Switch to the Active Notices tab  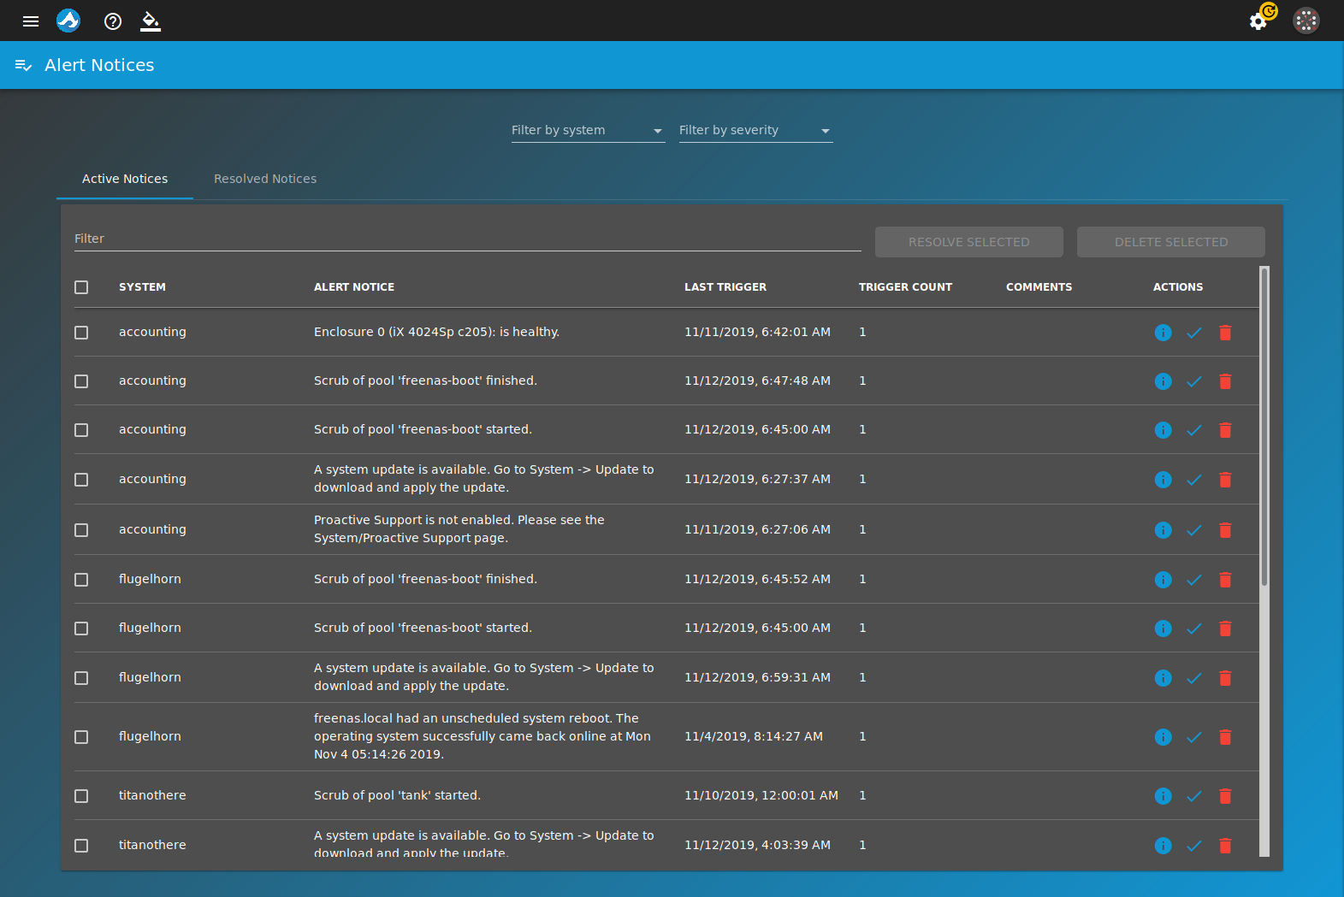point(125,179)
